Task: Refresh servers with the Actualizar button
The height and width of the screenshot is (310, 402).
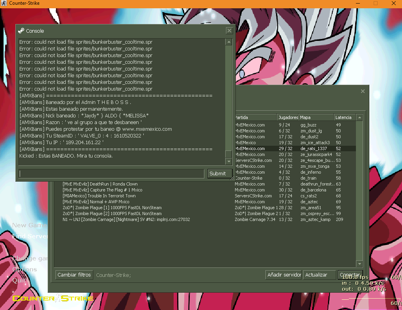Action: coord(319,275)
